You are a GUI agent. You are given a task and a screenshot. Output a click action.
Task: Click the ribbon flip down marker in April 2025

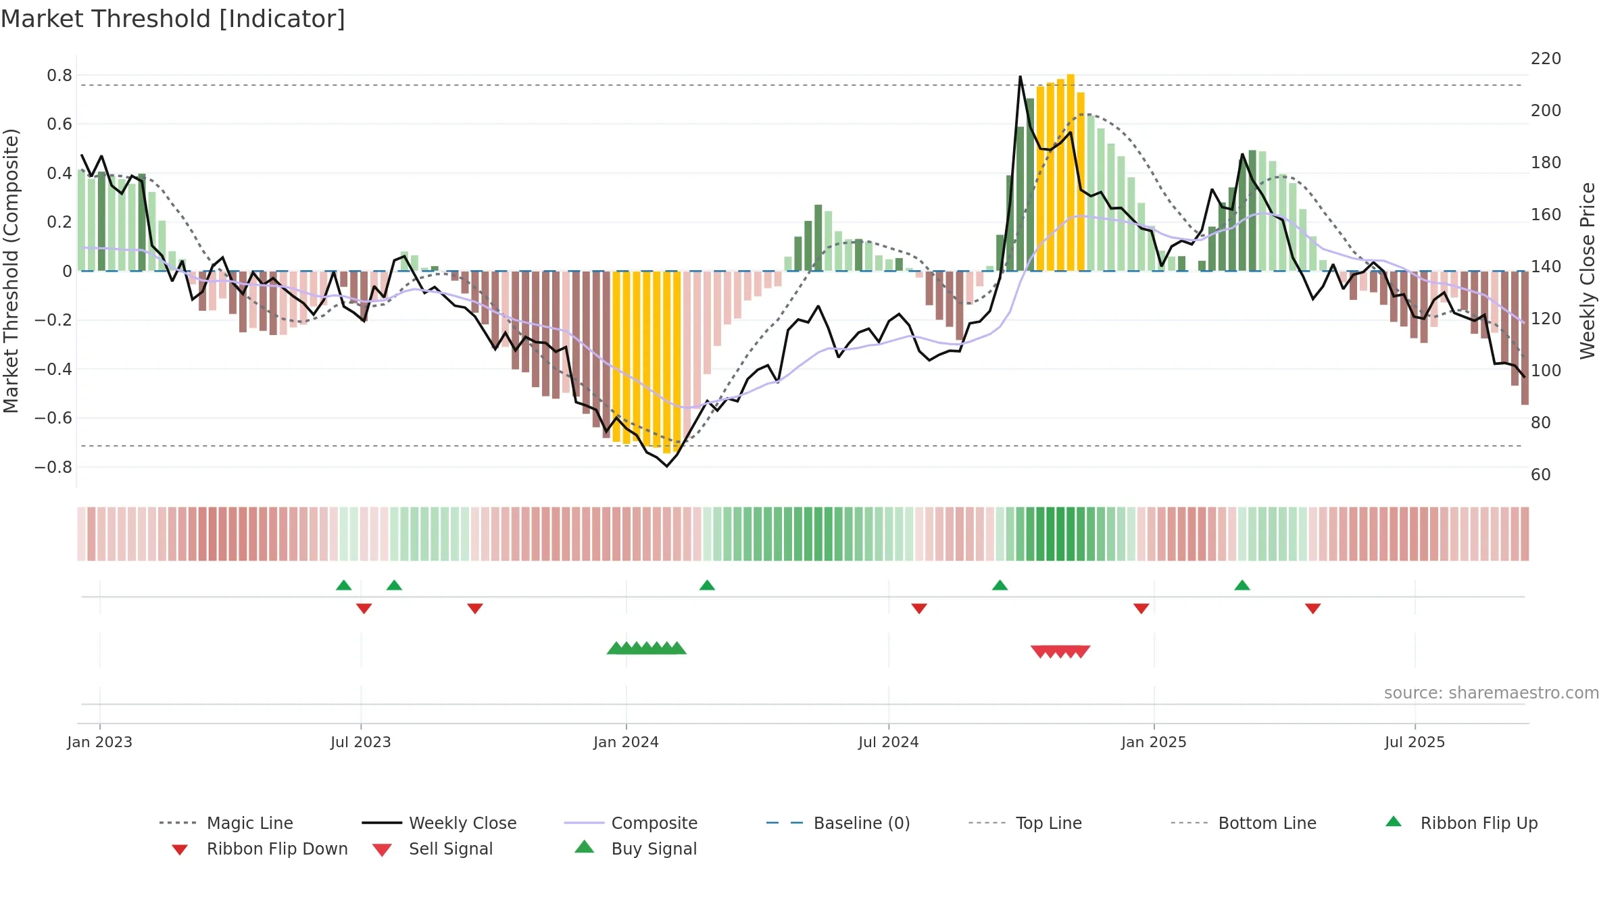[1313, 609]
